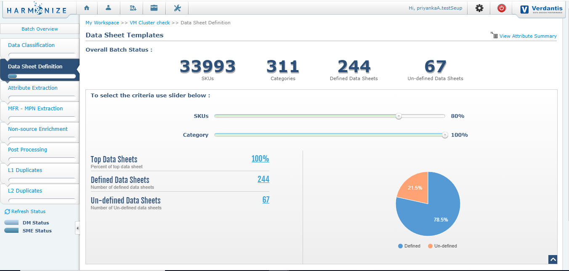
Task: Open MFR - MPN Extraction step
Action: click(35, 108)
